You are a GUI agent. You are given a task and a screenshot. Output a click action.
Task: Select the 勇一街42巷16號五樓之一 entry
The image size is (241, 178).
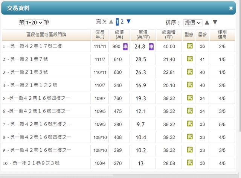click(37, 124)
